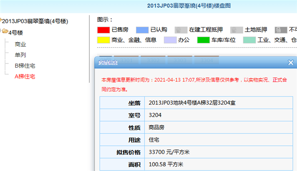Close the 房屋信息 dialog
The height and width of the screenshot is (171, 297).
click(290, 63)
